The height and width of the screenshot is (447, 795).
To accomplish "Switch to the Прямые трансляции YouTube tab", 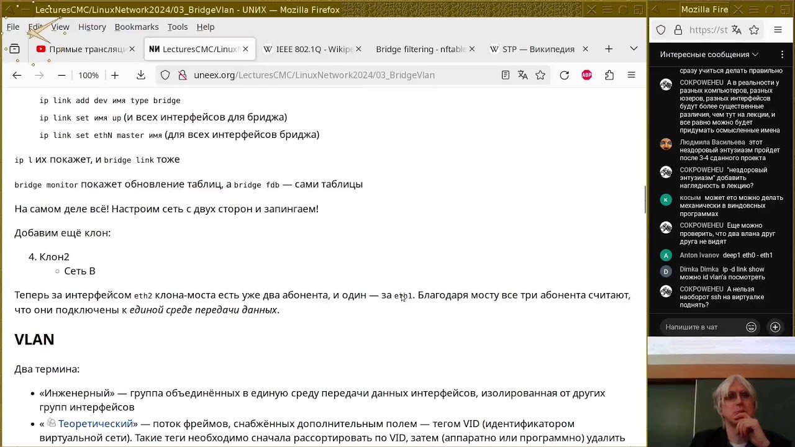I will [86, 49].
